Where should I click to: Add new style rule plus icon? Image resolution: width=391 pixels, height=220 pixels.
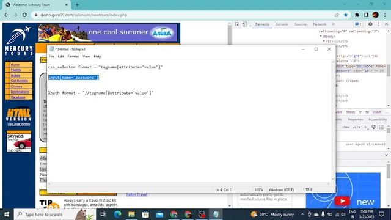coord(365,127)
